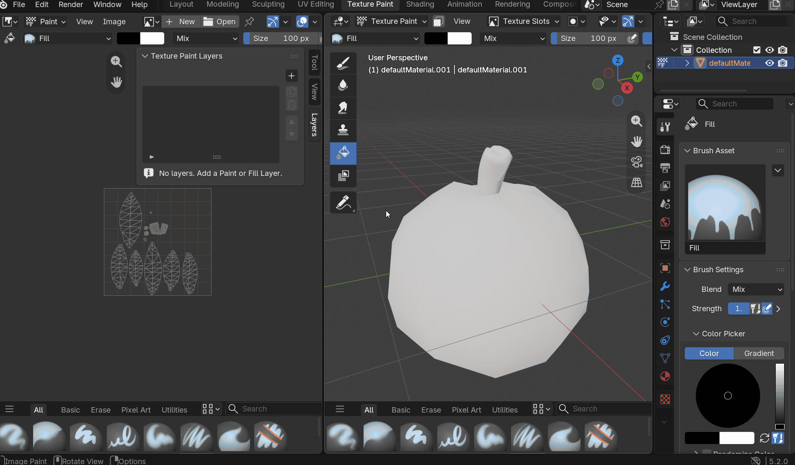
Task: Open the Modifiers wrench properties tab
Action: [665, 286]
